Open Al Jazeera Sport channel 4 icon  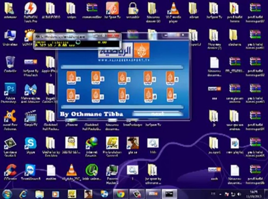pos(150,78)
